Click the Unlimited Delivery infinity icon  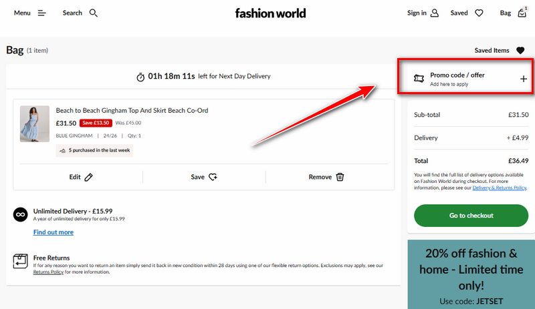coord(21,215)
